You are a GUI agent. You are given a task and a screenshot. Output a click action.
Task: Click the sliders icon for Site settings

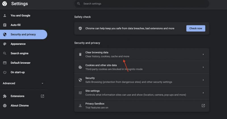coord(80,93)
